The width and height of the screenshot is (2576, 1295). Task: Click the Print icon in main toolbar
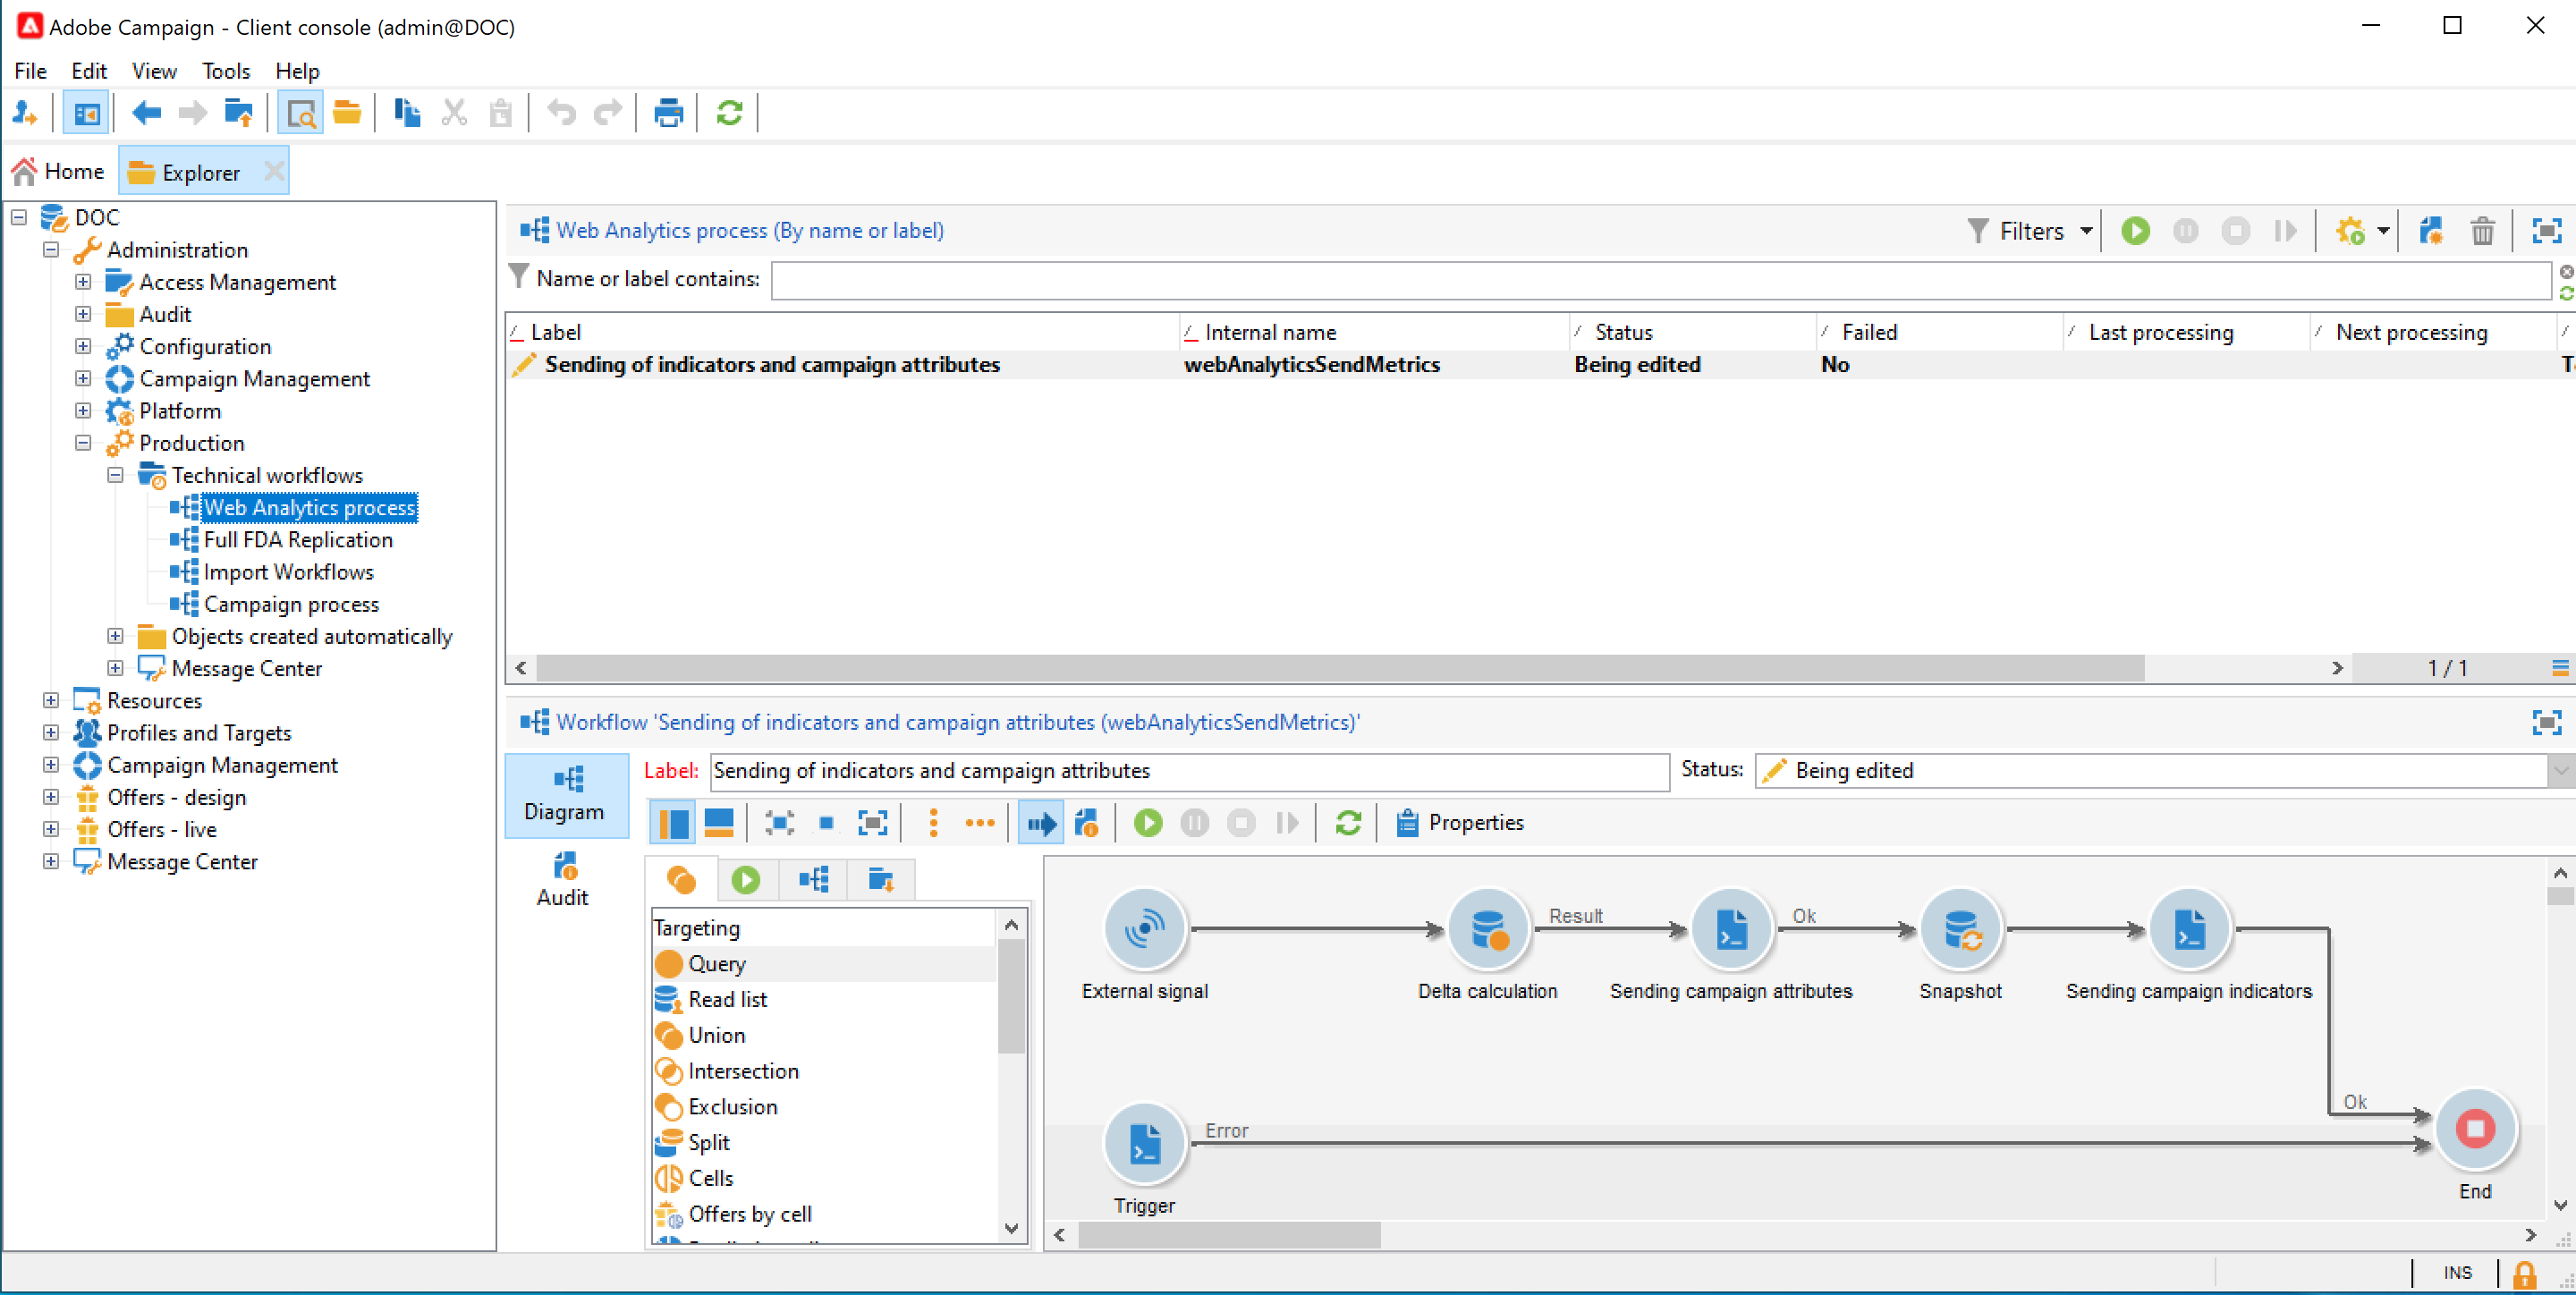[x=668, y=113]
